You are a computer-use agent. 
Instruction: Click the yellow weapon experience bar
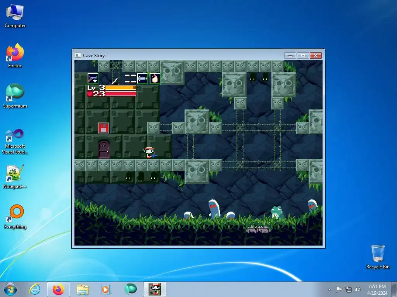click(x=121, y=88)
